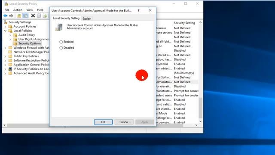Select the Public Key Policies label

(x=26, y=56)
